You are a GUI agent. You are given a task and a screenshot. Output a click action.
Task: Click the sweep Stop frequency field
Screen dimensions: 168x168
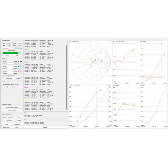coord(9,46)
